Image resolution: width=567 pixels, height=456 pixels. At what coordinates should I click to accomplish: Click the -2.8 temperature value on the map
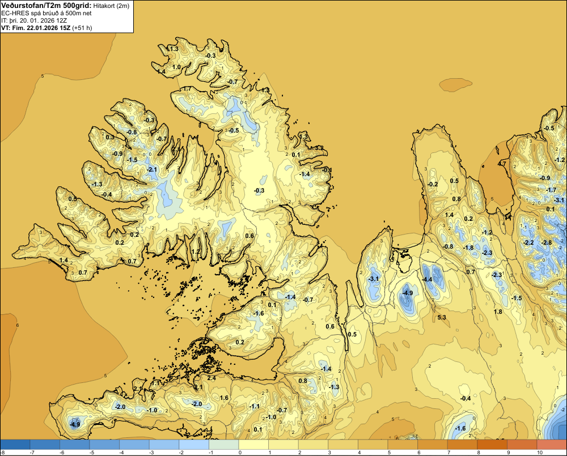547,242
